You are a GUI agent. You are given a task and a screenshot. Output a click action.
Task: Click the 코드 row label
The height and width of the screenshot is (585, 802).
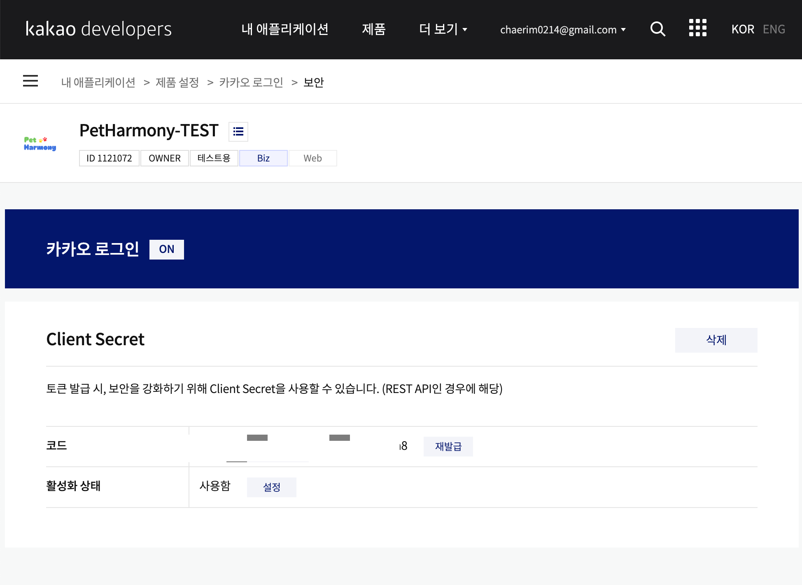(56, 445)
